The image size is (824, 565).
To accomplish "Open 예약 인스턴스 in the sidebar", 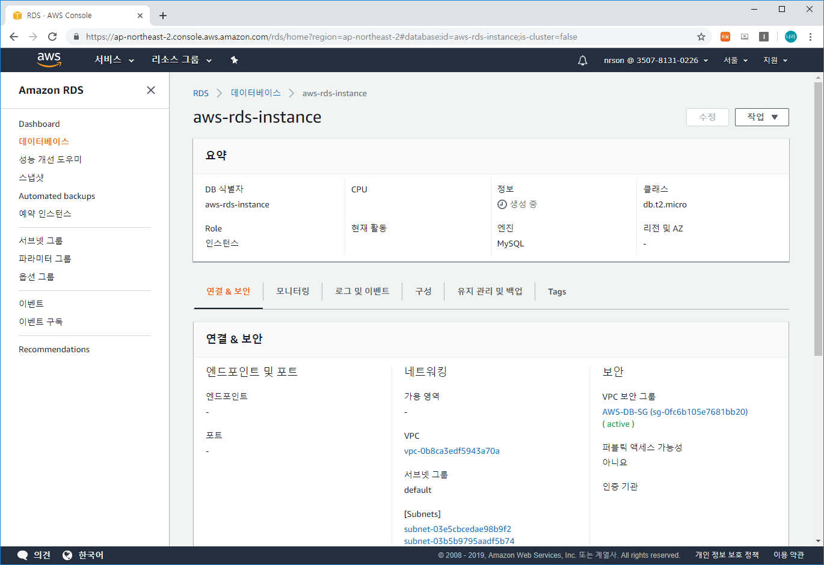I will 45,213.
